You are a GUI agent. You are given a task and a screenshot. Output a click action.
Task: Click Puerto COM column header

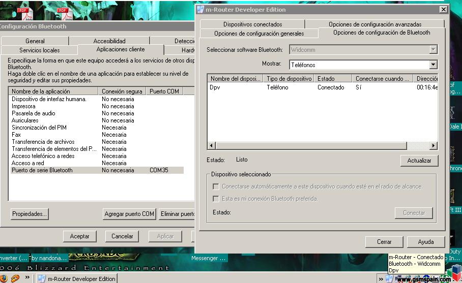(x=164, y=91)
